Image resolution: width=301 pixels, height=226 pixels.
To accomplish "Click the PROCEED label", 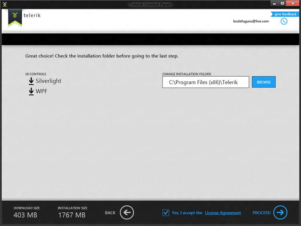I will (261, 213).
